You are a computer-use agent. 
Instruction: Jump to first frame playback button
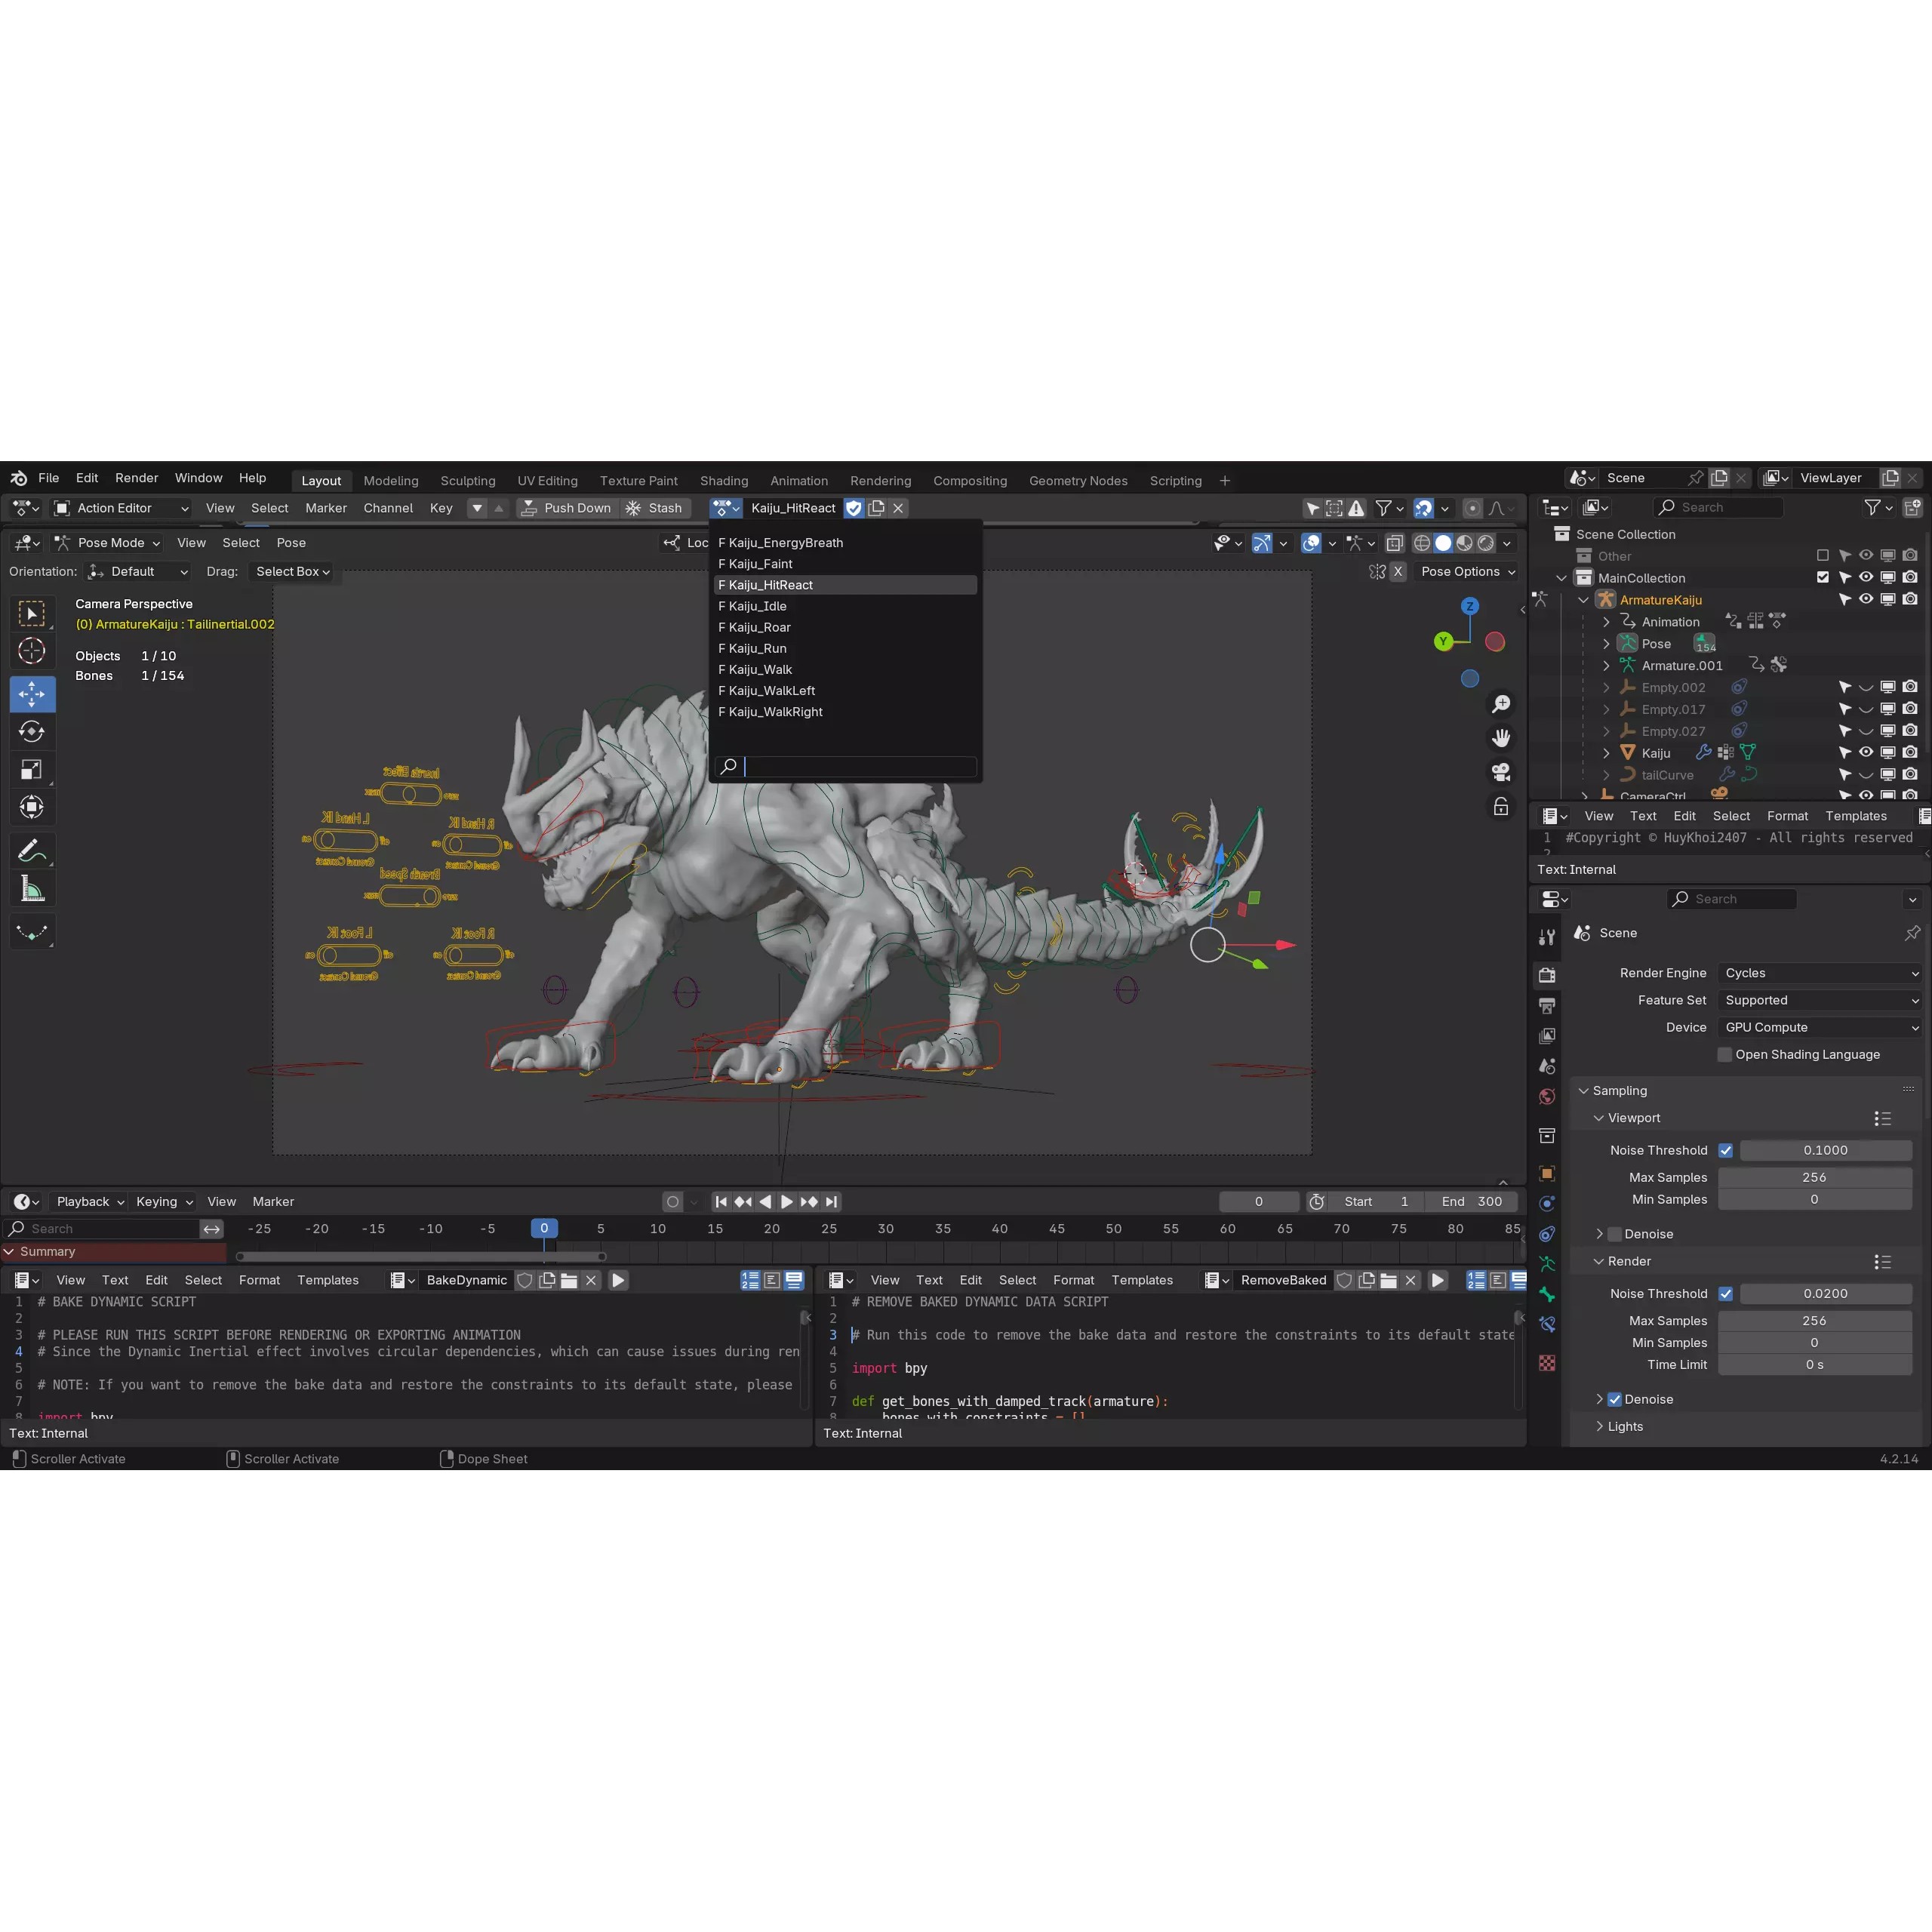[721, 1202]
